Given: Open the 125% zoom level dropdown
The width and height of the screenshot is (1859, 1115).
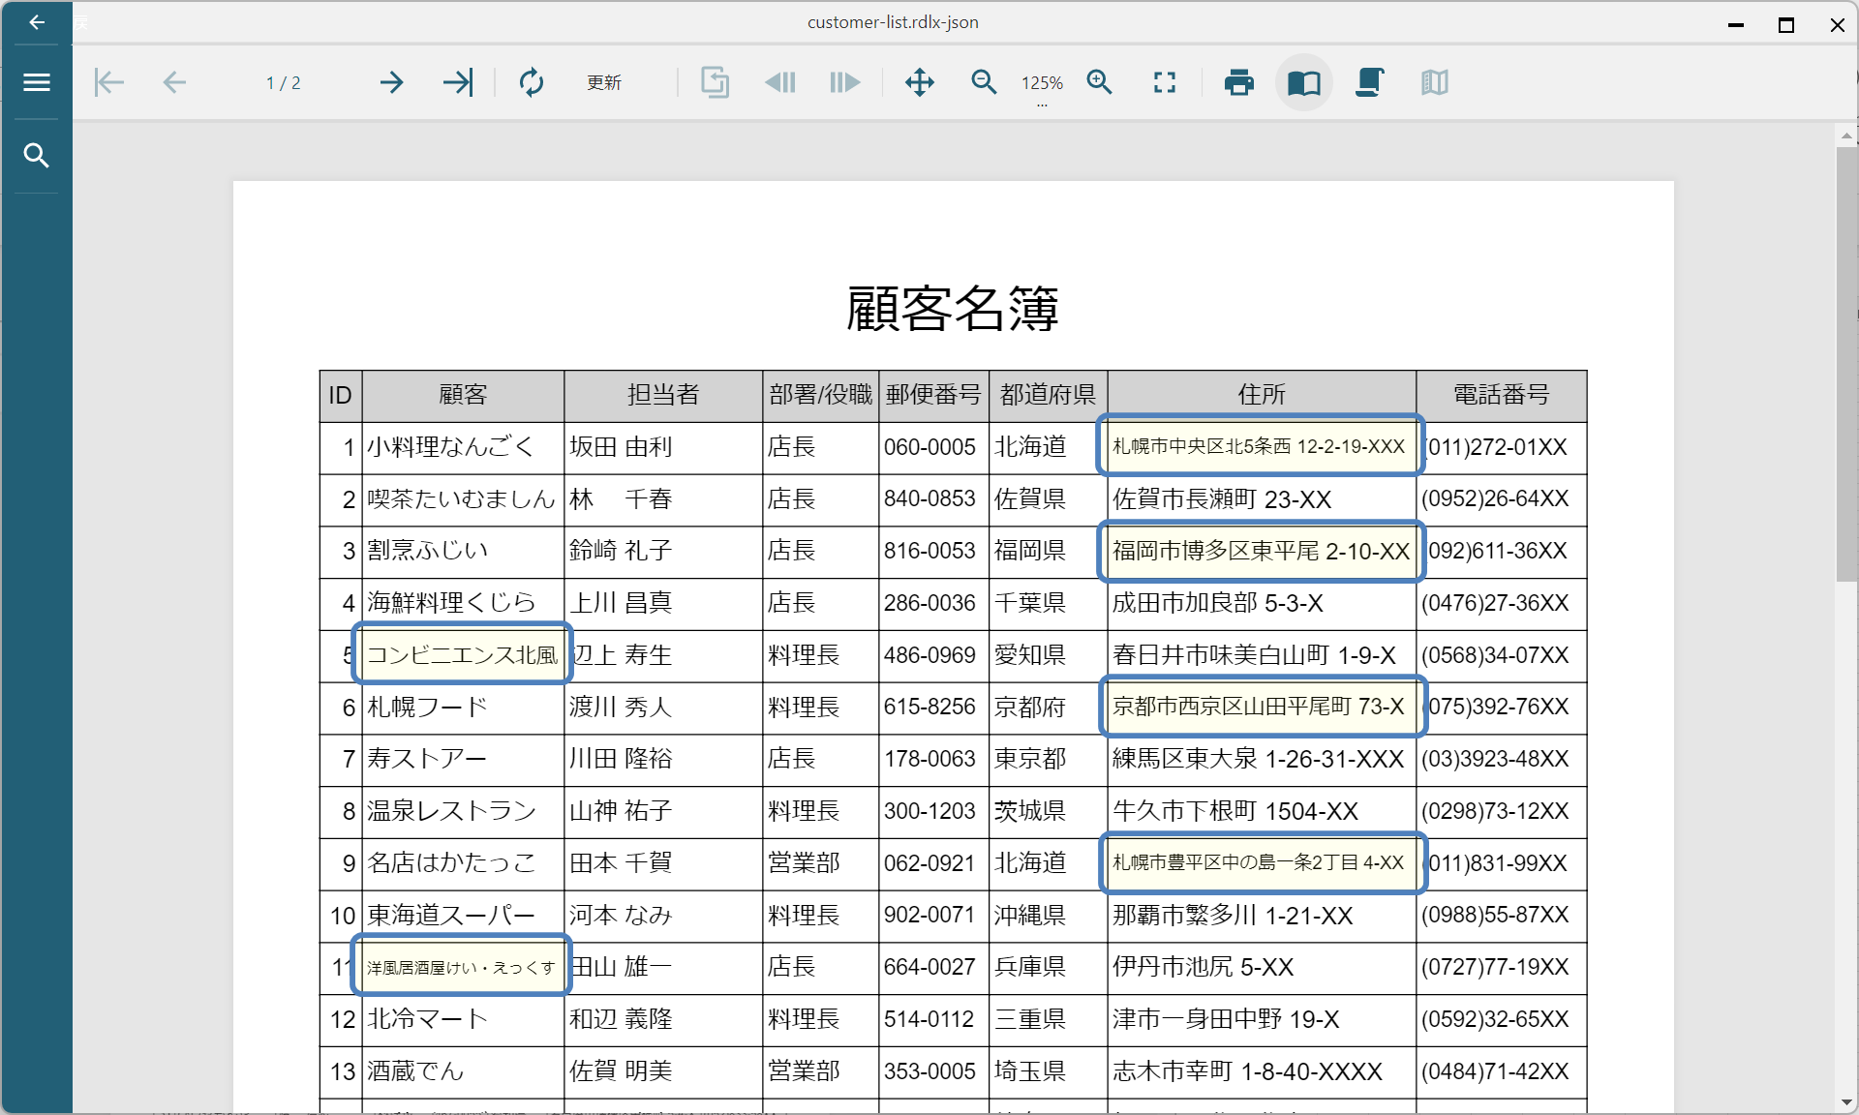Looking at the screenshot, I should pyautogui.click(x=1042, y=84).
